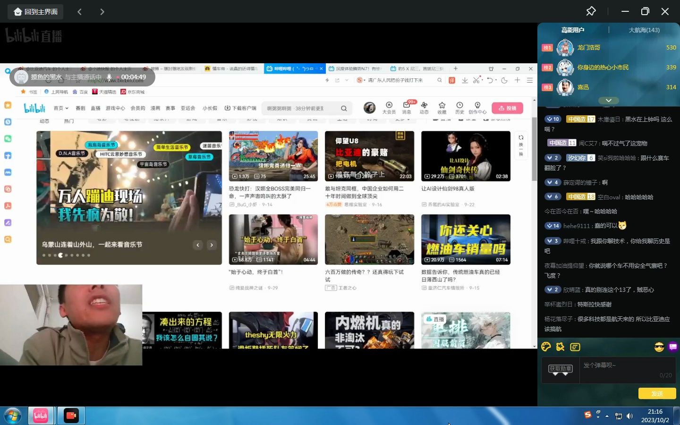Viewport: 680px width, 425px height.
Task: Click the yellow 发送 send button
Action: pos(657,393)
